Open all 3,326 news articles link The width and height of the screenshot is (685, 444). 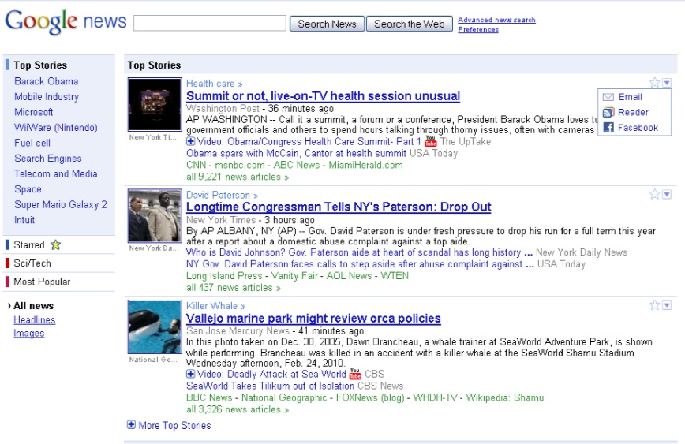238,409
